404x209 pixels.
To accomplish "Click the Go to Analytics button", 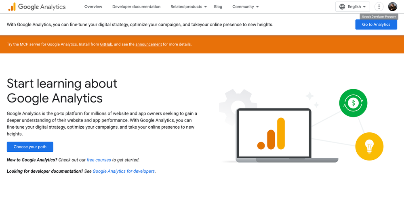I will coord(376,25).
